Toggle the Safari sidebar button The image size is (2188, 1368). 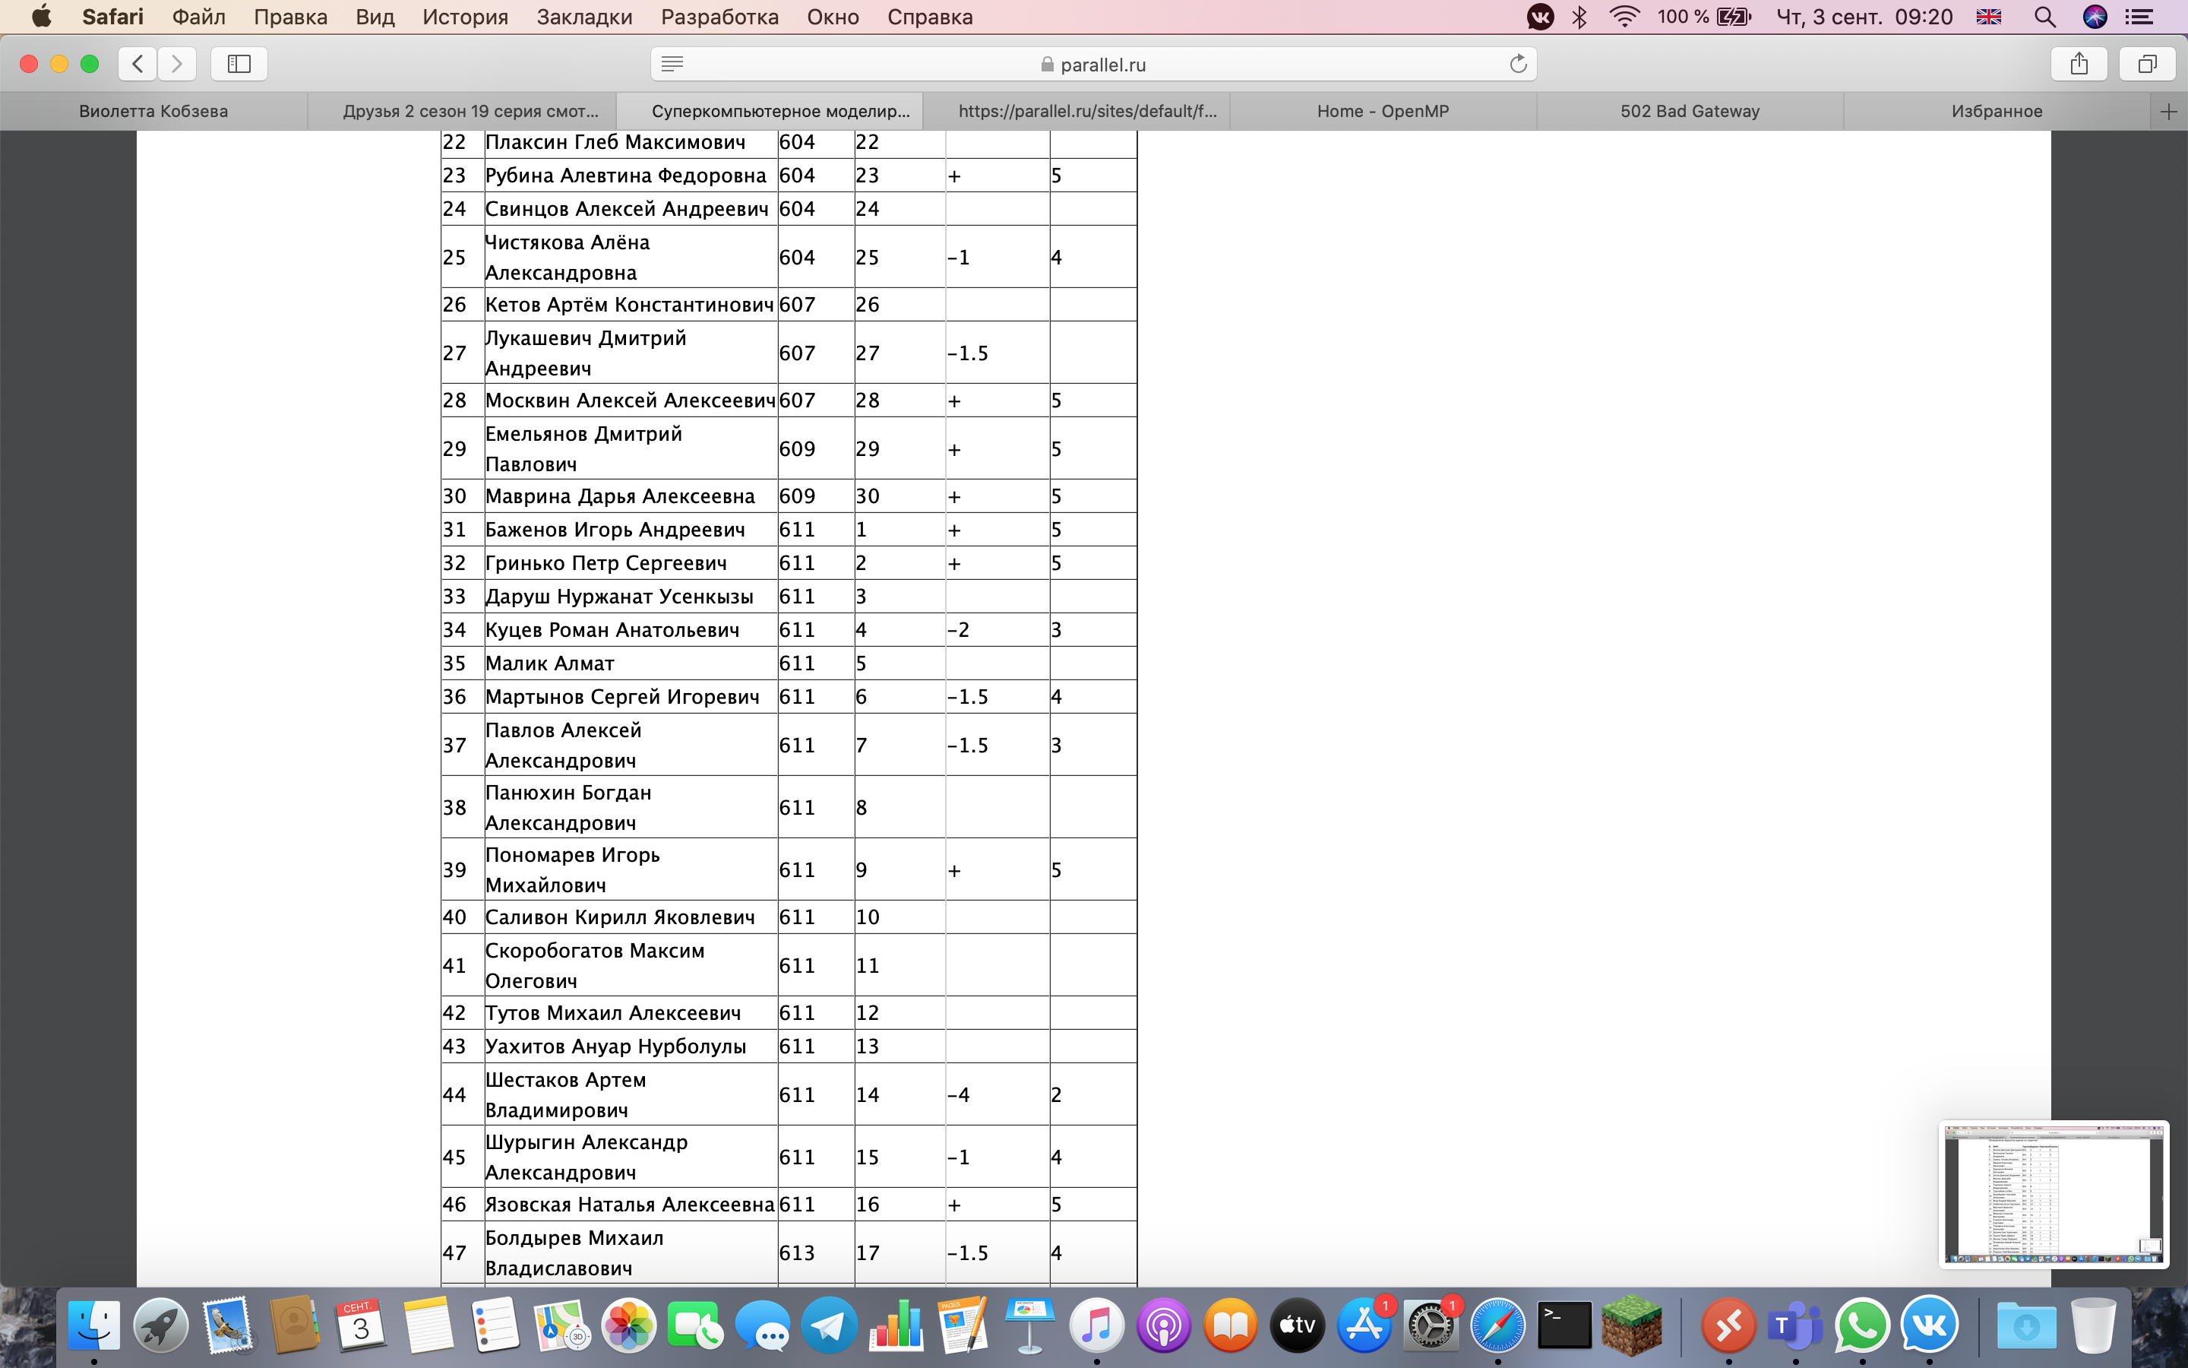click(239, 63)
